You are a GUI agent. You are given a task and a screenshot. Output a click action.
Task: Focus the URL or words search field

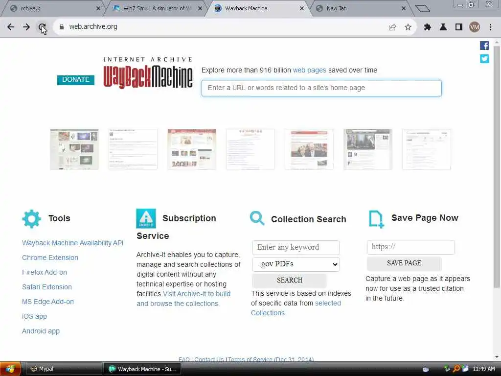[321, 88]
